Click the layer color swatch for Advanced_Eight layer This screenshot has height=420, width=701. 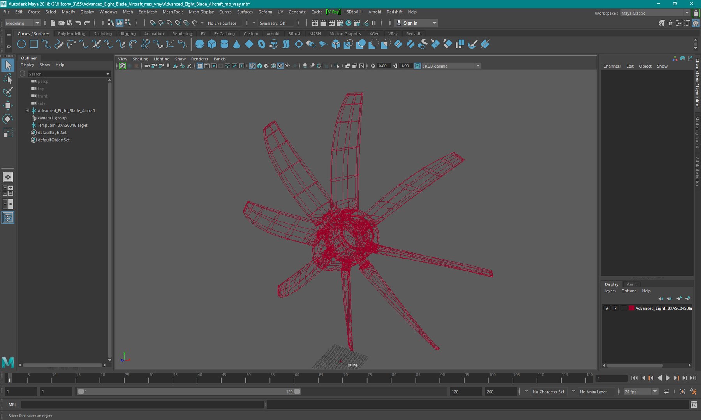pyautogui.click(x=631, y=308)
